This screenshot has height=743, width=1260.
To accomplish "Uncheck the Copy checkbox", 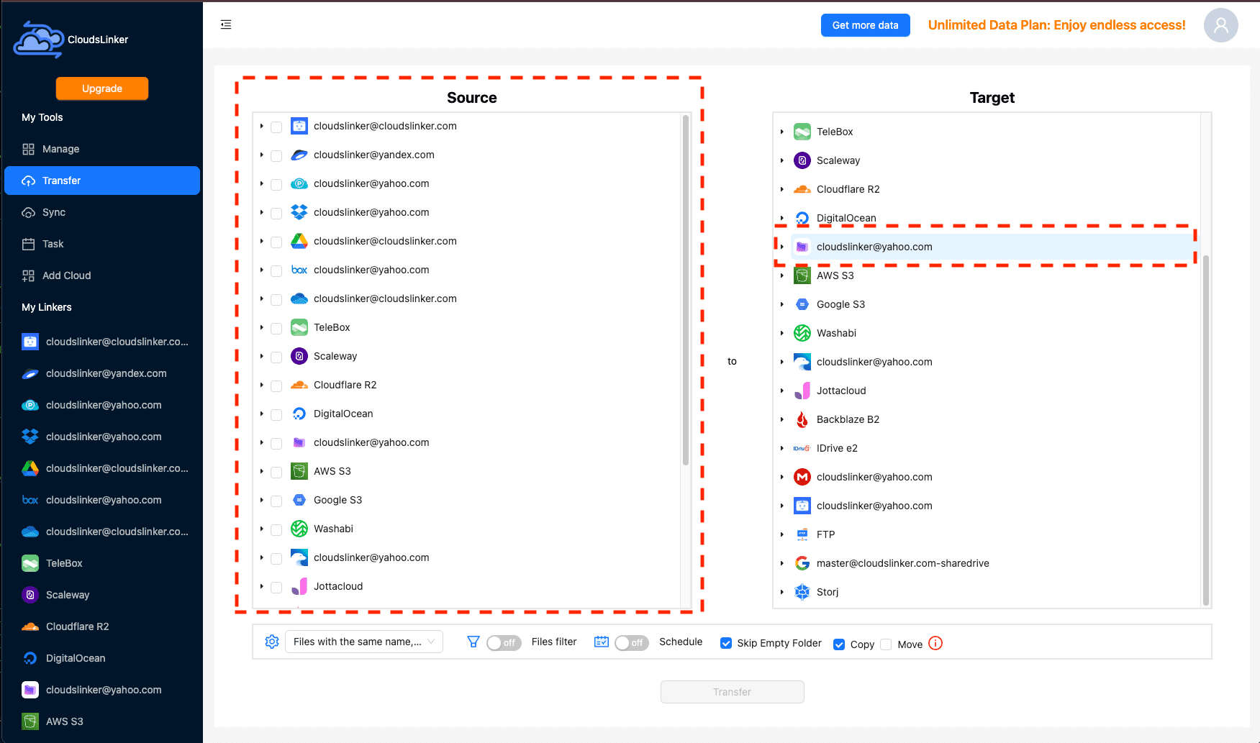I will point(839,644).
